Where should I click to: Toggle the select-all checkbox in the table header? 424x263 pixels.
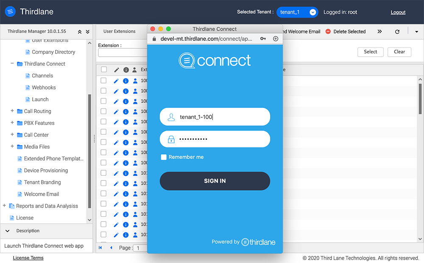104,69
